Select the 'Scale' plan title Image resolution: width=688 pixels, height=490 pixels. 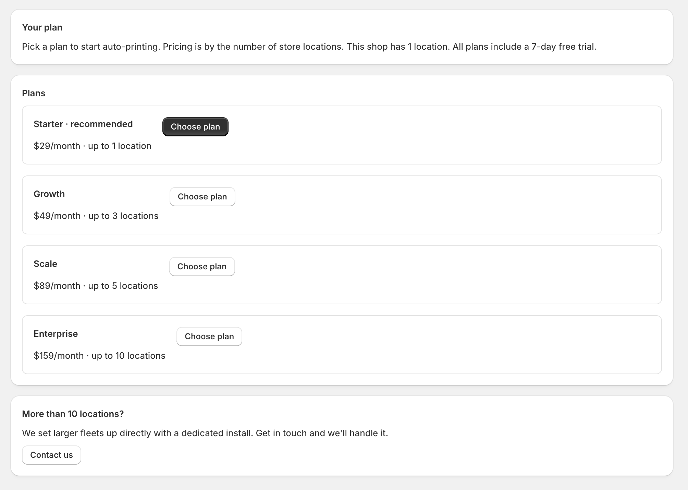pos(45,264)
